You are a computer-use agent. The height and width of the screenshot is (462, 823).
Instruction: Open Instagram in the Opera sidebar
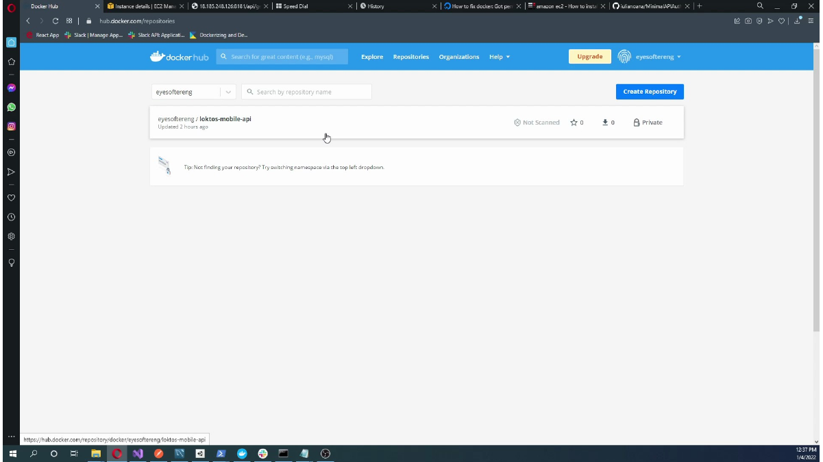point(11,127)
